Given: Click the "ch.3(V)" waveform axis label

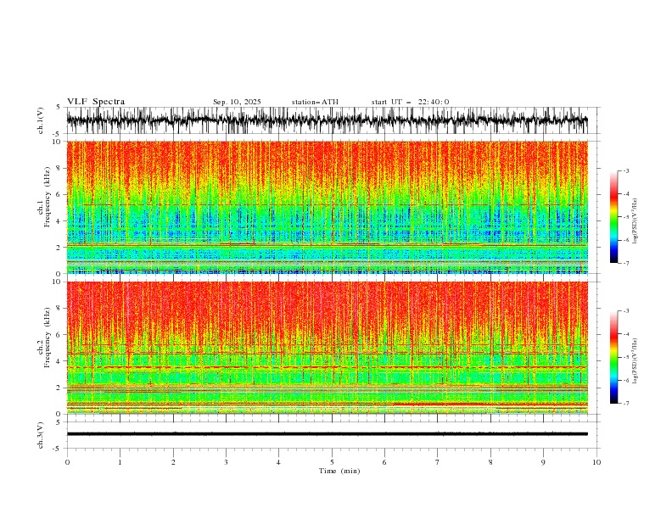Looking at the screenshot, I should pos(41,435).
